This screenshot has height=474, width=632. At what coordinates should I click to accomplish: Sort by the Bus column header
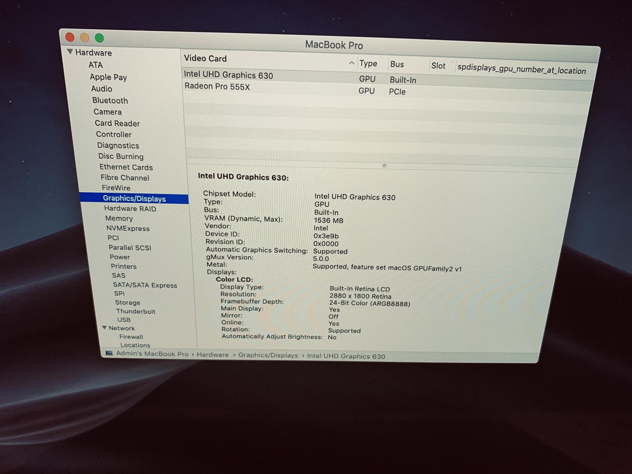[x=397, y=65]
